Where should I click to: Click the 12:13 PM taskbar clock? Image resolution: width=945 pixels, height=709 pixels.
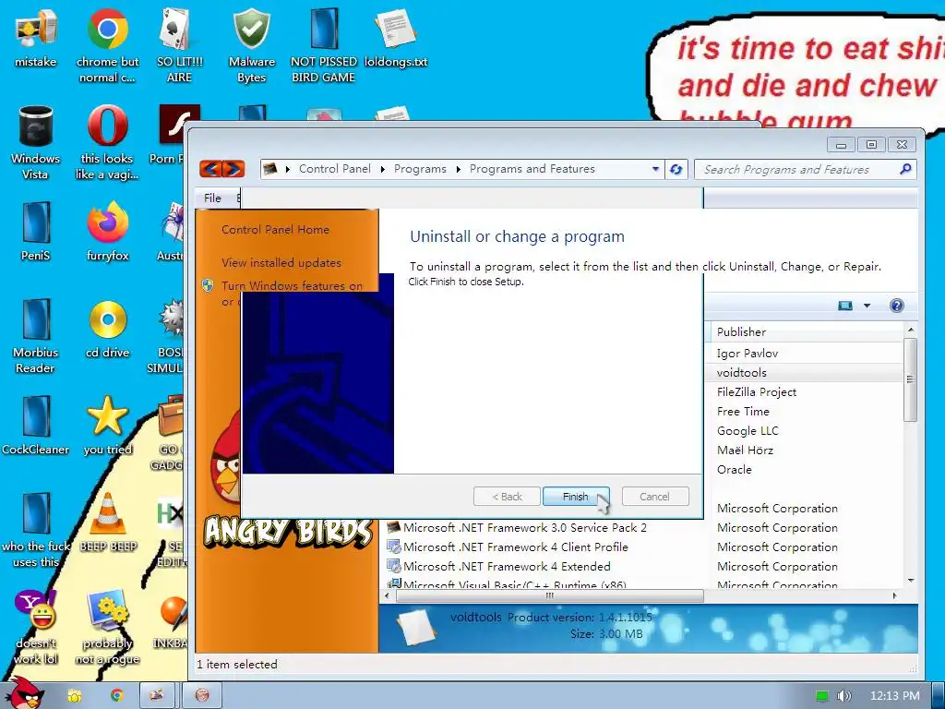(x=895, y=696)
